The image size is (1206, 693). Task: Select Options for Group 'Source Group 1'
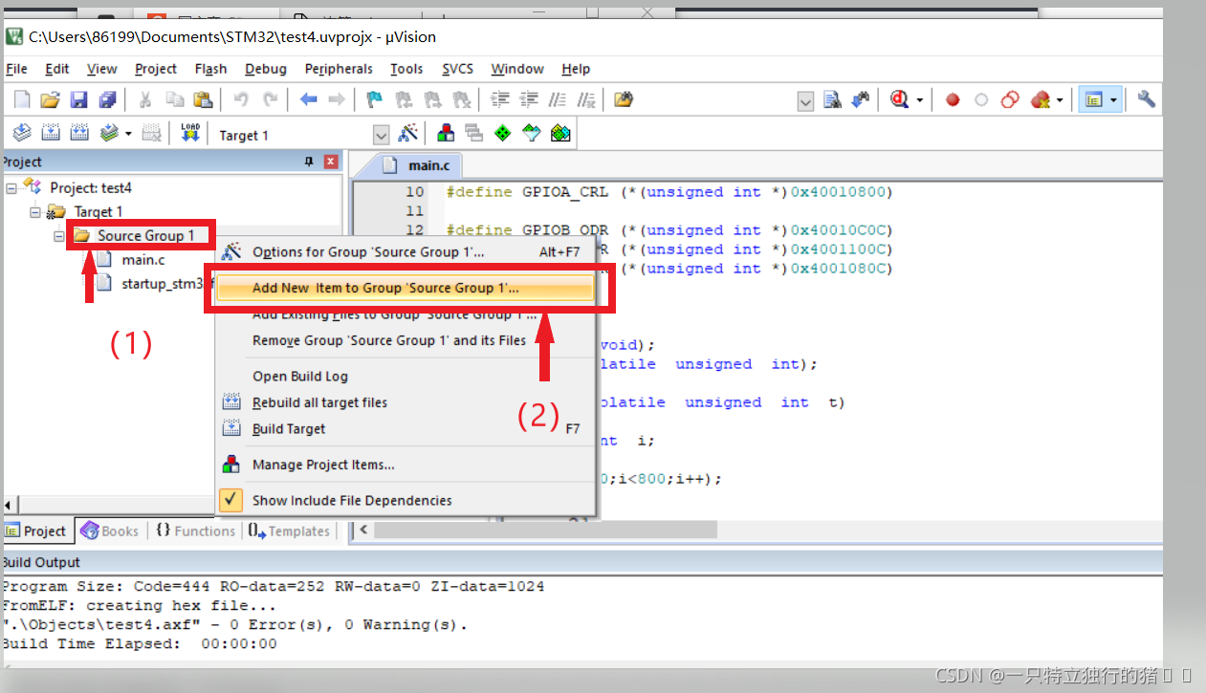coord(406,252)
